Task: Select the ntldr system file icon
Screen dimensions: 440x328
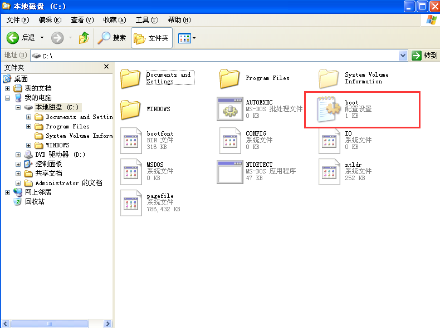Action: pos(329,172)
